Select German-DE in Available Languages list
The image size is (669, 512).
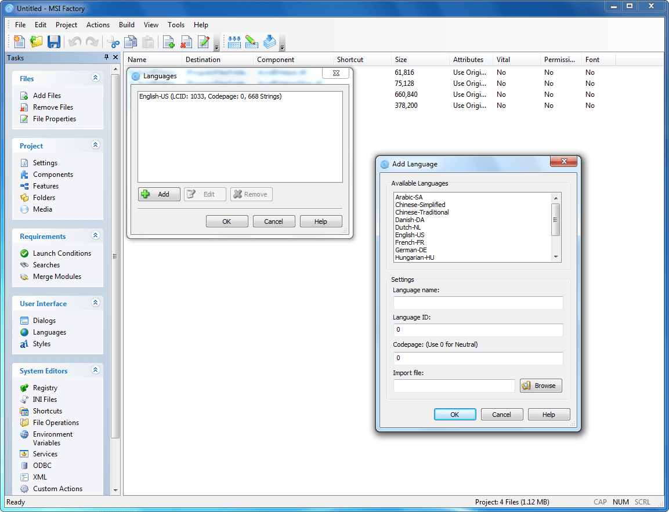coord(411,250)
